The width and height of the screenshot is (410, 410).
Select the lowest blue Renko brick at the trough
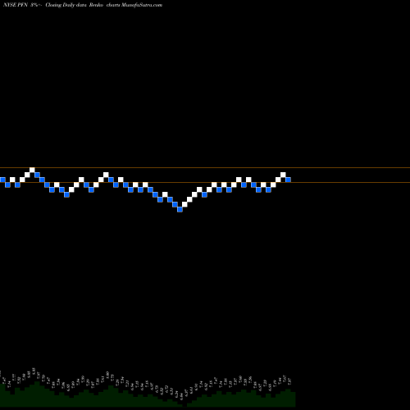click(x=180, y=209)
